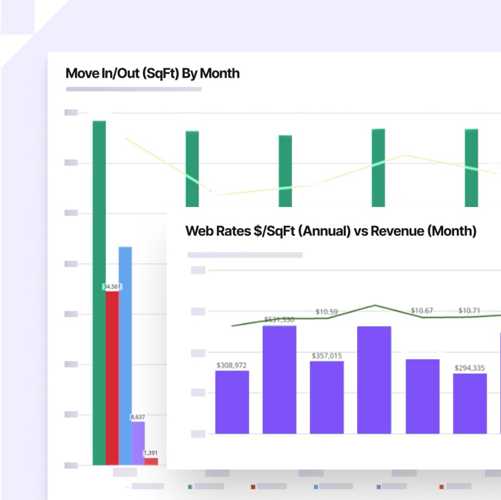Click the "Web Rates $/SqFt (Annual) vs Revenue (Month)" title
This screenshot has height=500, width=501.
331,231
